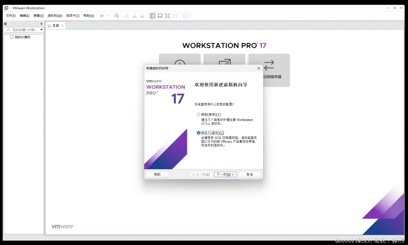Click the 下一步(N) button
408x245 pixels.
(225, 175)
